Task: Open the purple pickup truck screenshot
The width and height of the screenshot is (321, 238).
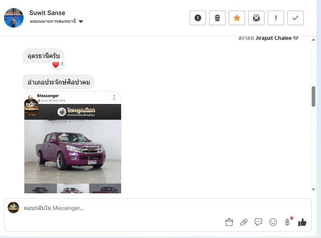Action: (73, 142)
